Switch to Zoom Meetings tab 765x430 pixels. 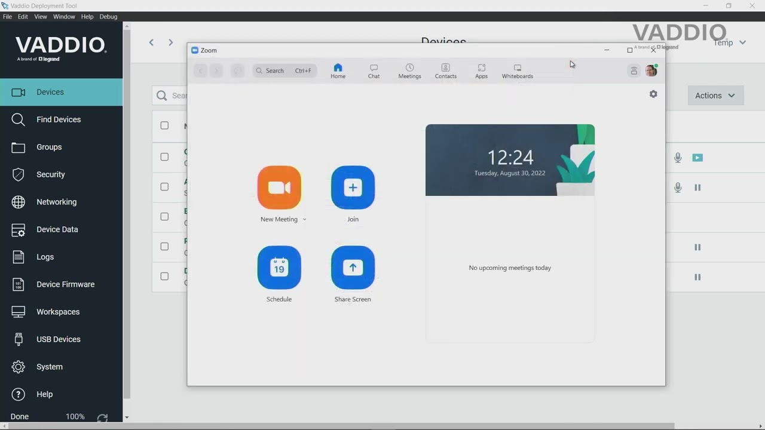coord(409,71)
